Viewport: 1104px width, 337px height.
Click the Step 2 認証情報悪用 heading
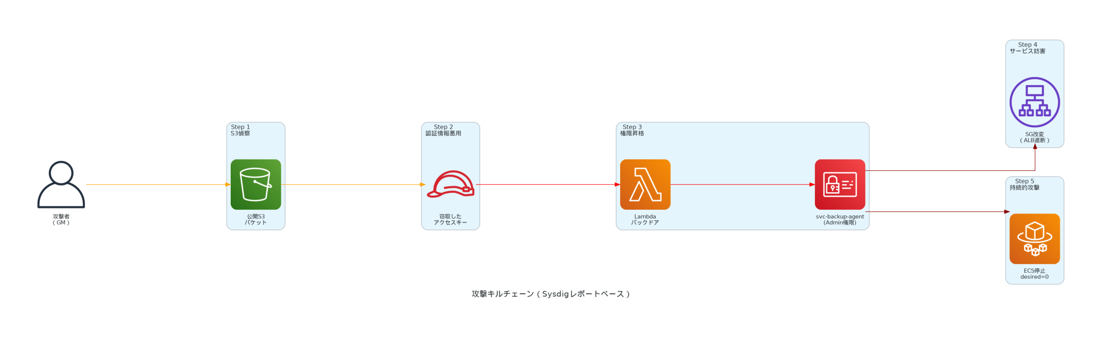click(443, 130)
